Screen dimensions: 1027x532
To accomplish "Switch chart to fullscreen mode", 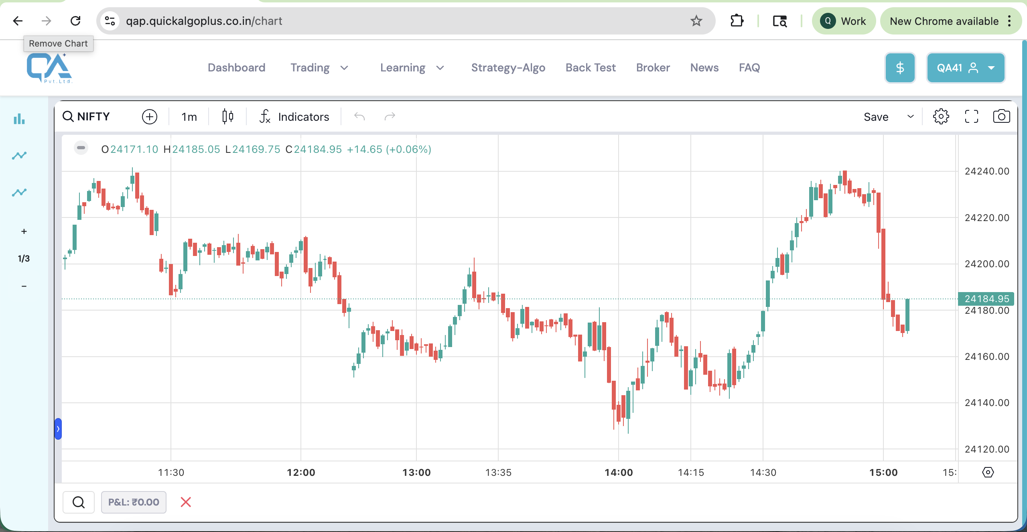I will [x=971, y=116].
